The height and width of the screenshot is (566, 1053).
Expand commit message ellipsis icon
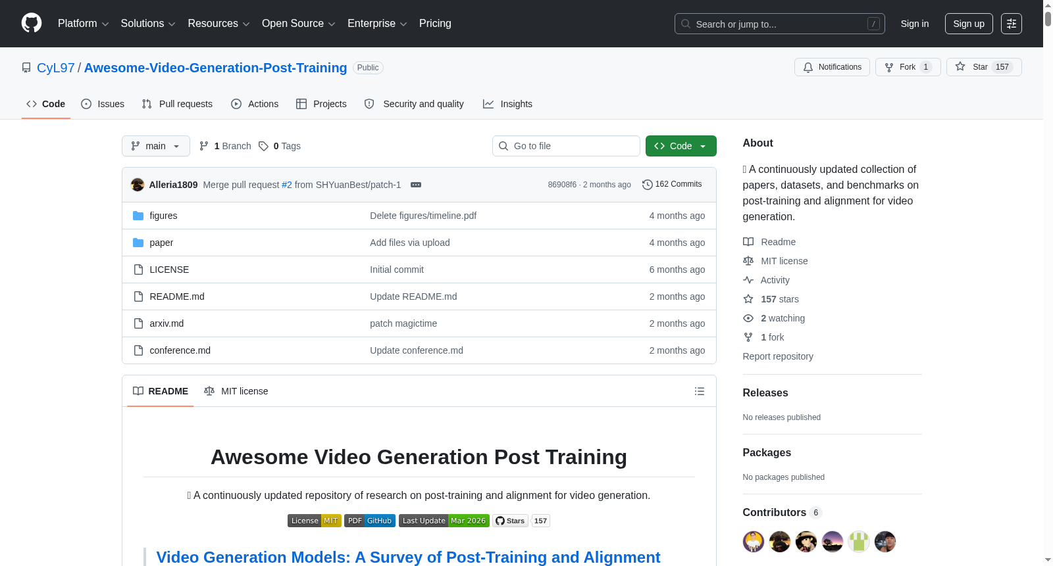pyautogui.click(x=416, y=185)
